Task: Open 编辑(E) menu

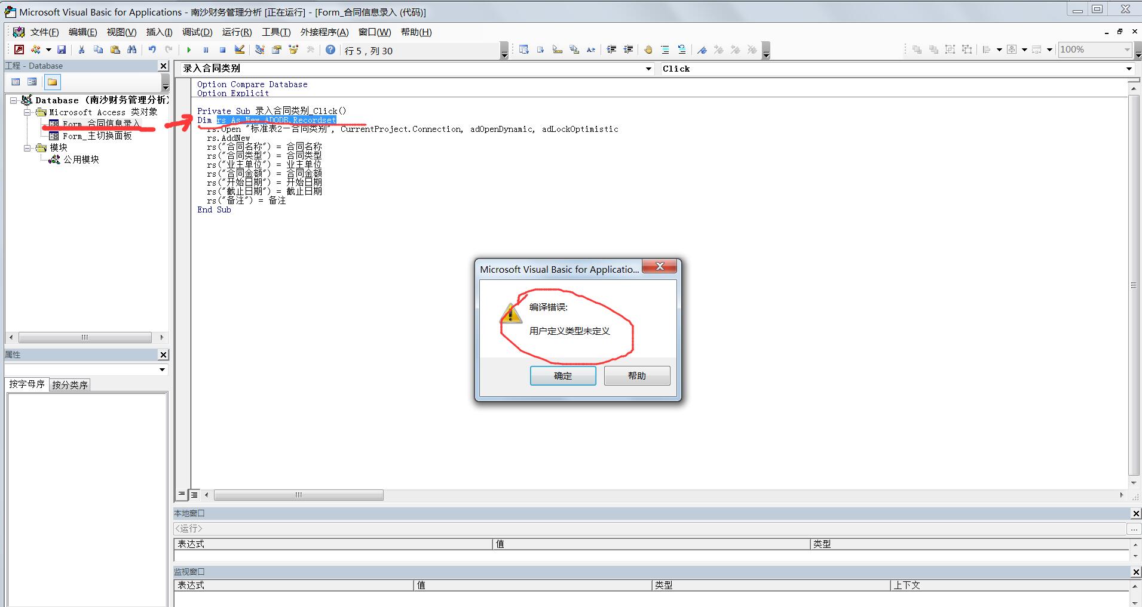Action: coord(82,32)
